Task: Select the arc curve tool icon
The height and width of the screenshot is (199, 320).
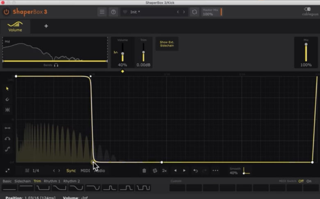Action: point(7,139)
